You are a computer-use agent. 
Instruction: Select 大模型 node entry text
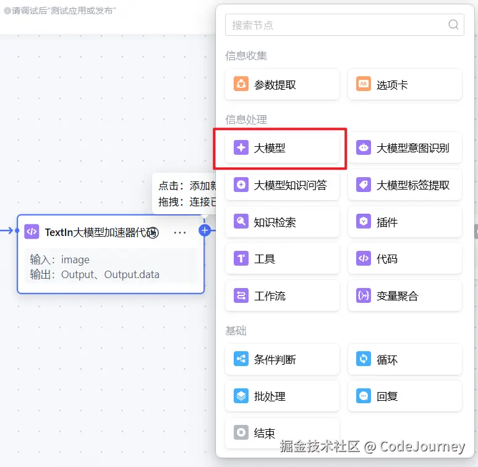[x=270, y=148]
